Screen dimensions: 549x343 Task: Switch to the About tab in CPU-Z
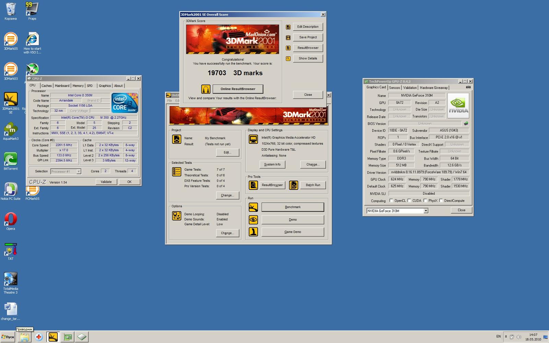tap(118, 86)
